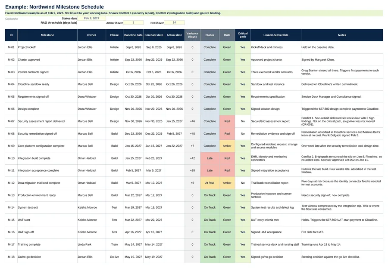Screen dimensions: 388x268
Task: Select the Go-live phase cell
Action: (114, 257)
